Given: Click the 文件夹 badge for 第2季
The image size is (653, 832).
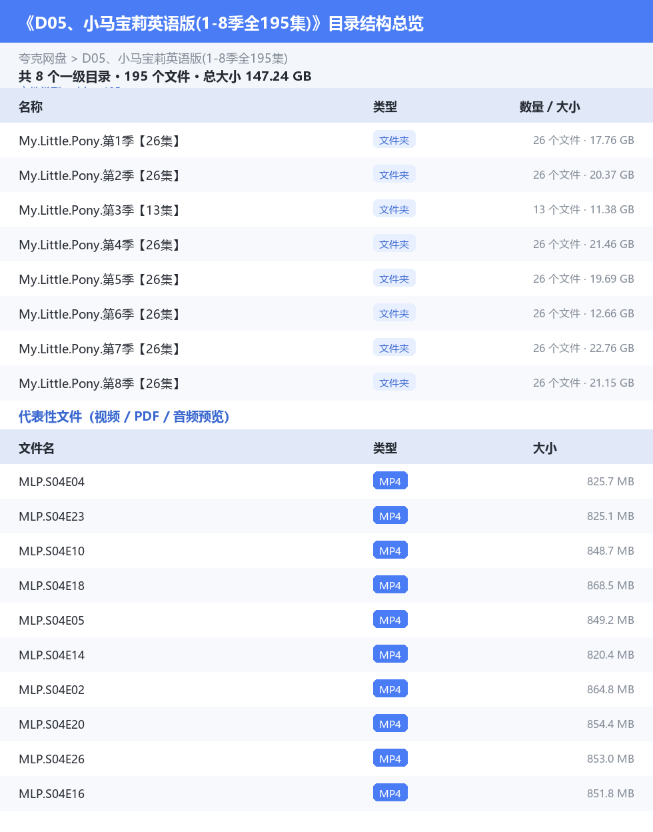Looking at the screenshot, I should point(394,174).
